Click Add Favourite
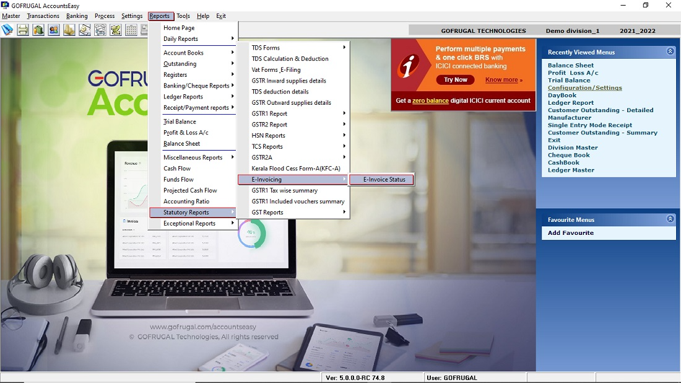The width and height of the screenshot is (681, 383). 570,232
